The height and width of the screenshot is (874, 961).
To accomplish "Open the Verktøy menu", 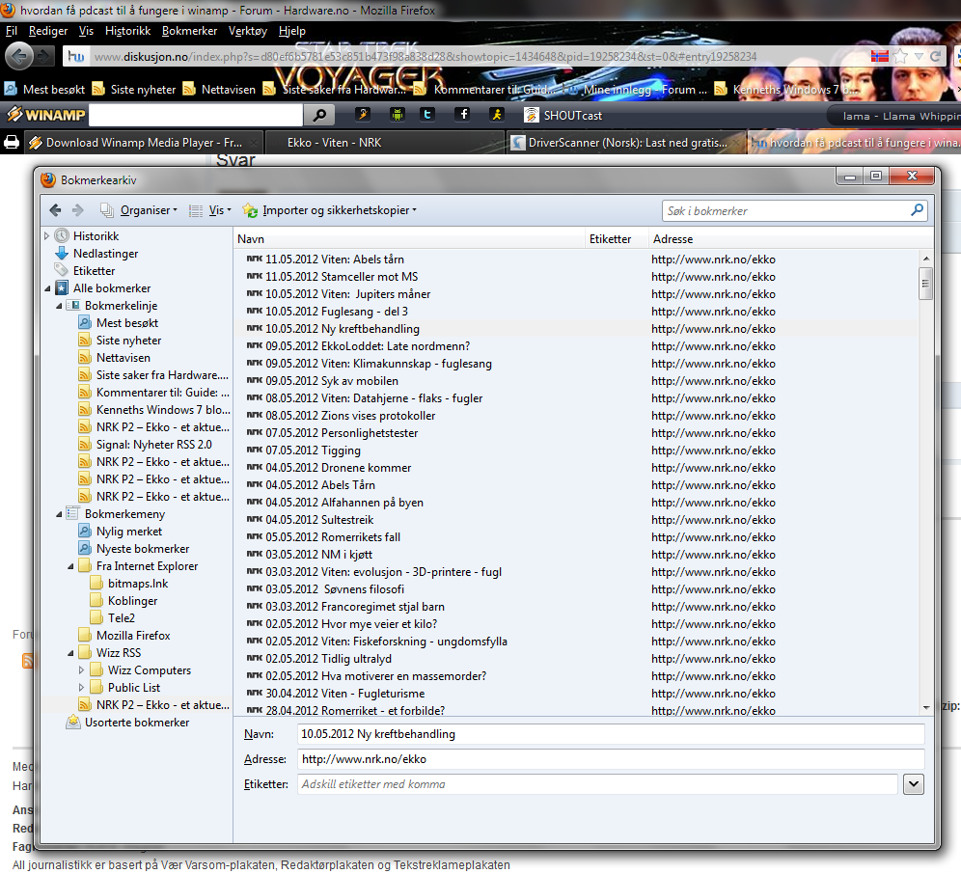I will (248, 31).
